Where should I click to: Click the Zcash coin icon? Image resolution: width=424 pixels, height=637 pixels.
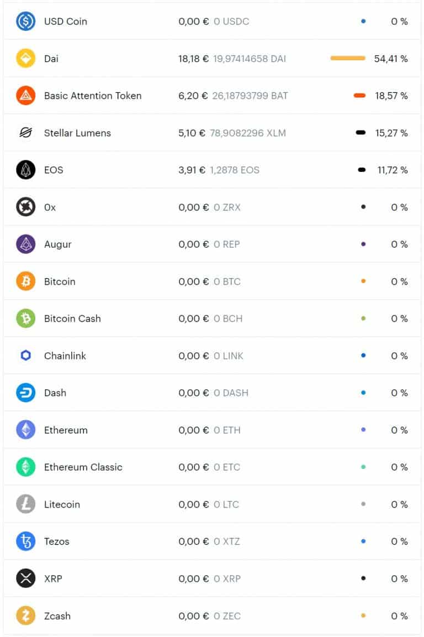point(25,615)
